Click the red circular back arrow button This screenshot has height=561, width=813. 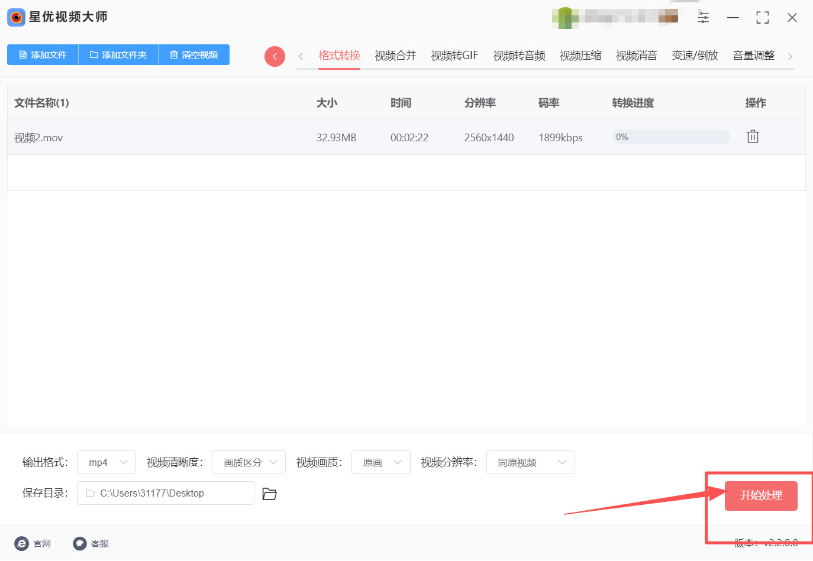point(275,56)
